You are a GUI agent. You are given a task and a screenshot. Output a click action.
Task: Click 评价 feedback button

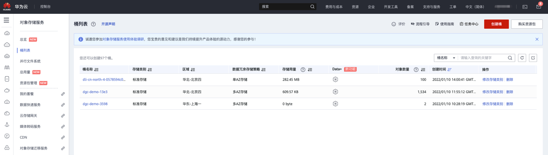pyautogui.click(x=398, y=24)
